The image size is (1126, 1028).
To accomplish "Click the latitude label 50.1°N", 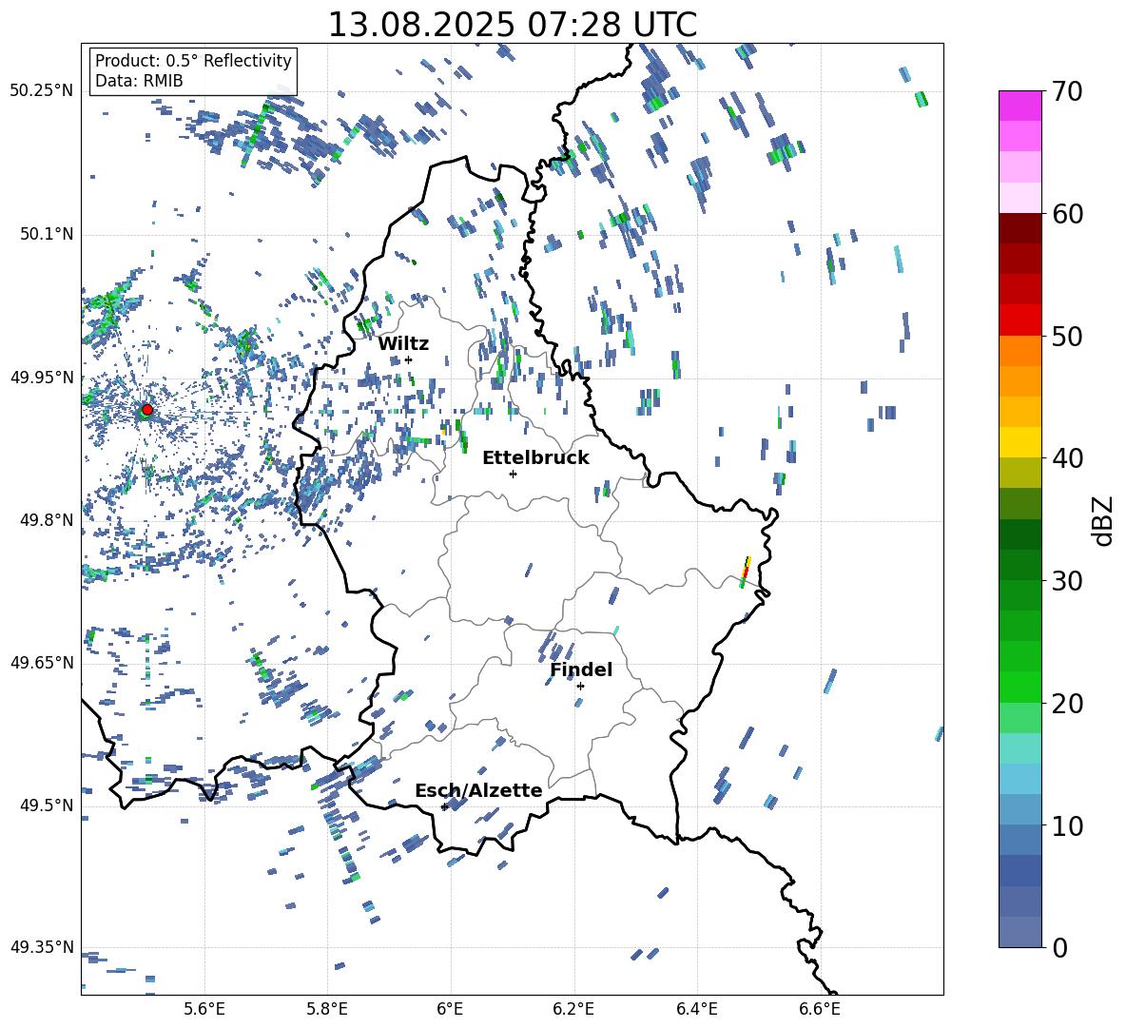I will (x=46, y=234).
